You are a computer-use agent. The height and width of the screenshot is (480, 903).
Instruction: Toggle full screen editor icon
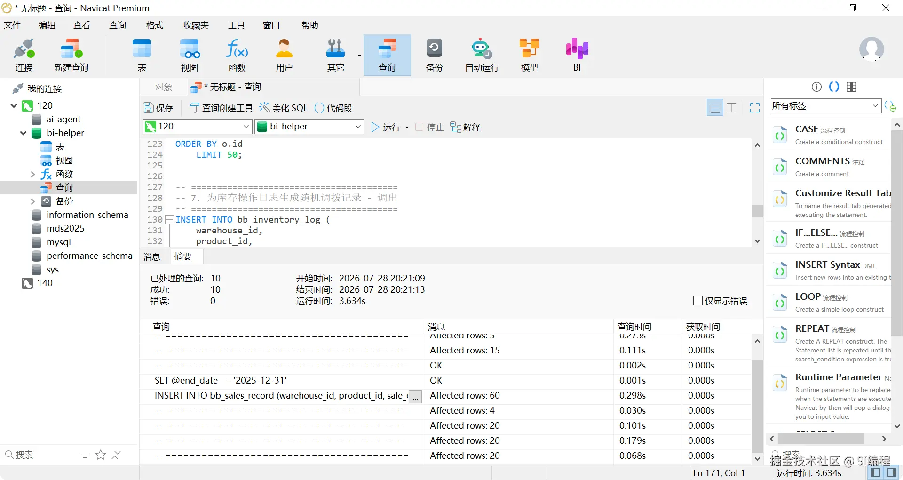(x=755, y=108)
